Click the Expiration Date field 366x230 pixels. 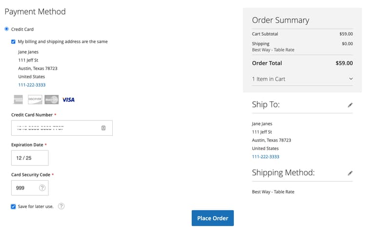[30, 158]
